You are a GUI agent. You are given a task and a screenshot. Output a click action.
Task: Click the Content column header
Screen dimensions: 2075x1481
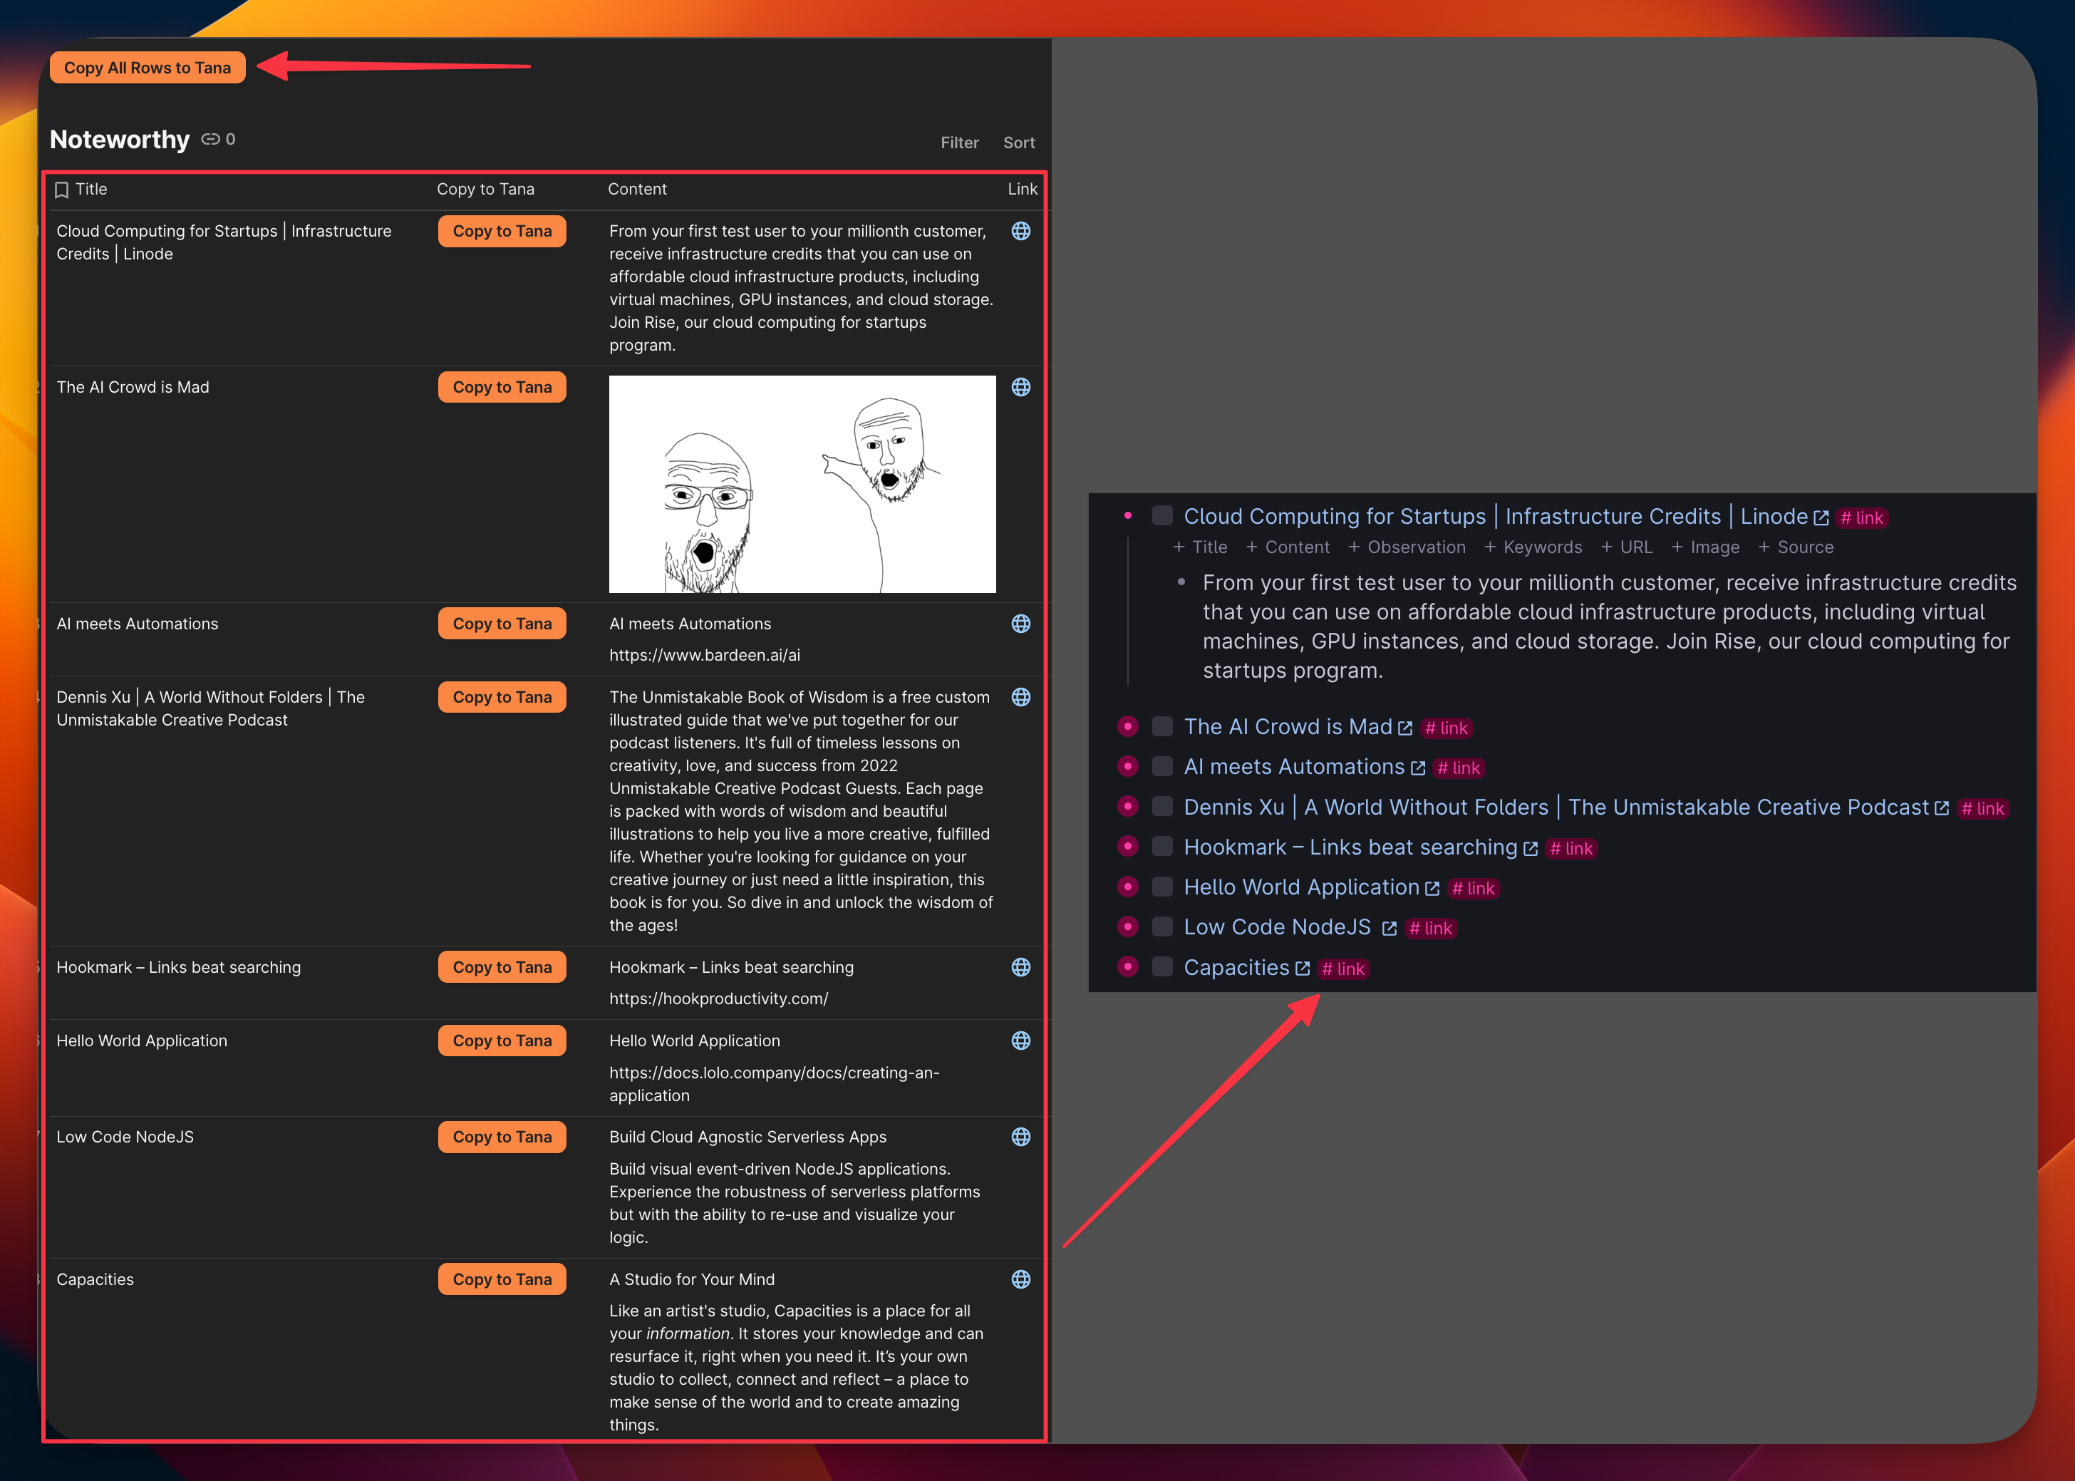click(x=637, y=189)
